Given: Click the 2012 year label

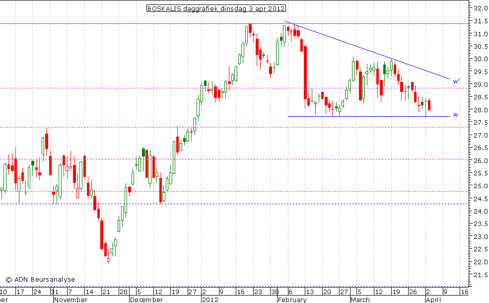Looking at the screenshot, I should [210, 300].
